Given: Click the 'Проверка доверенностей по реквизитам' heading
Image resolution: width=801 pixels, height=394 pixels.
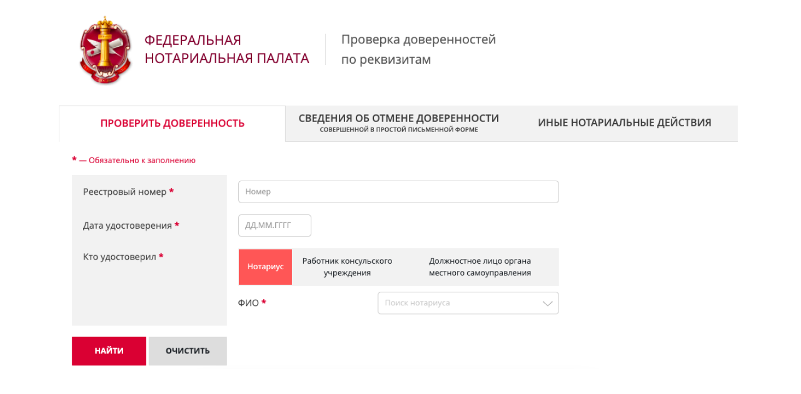Looking at the screenshot, I should (418, 49).
